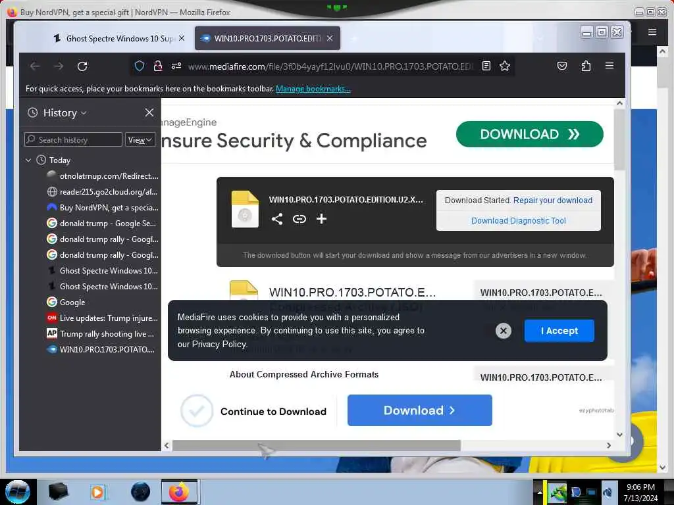Open site security lock icon
This screenshot has height=505, width=674.
coord(158,66)
